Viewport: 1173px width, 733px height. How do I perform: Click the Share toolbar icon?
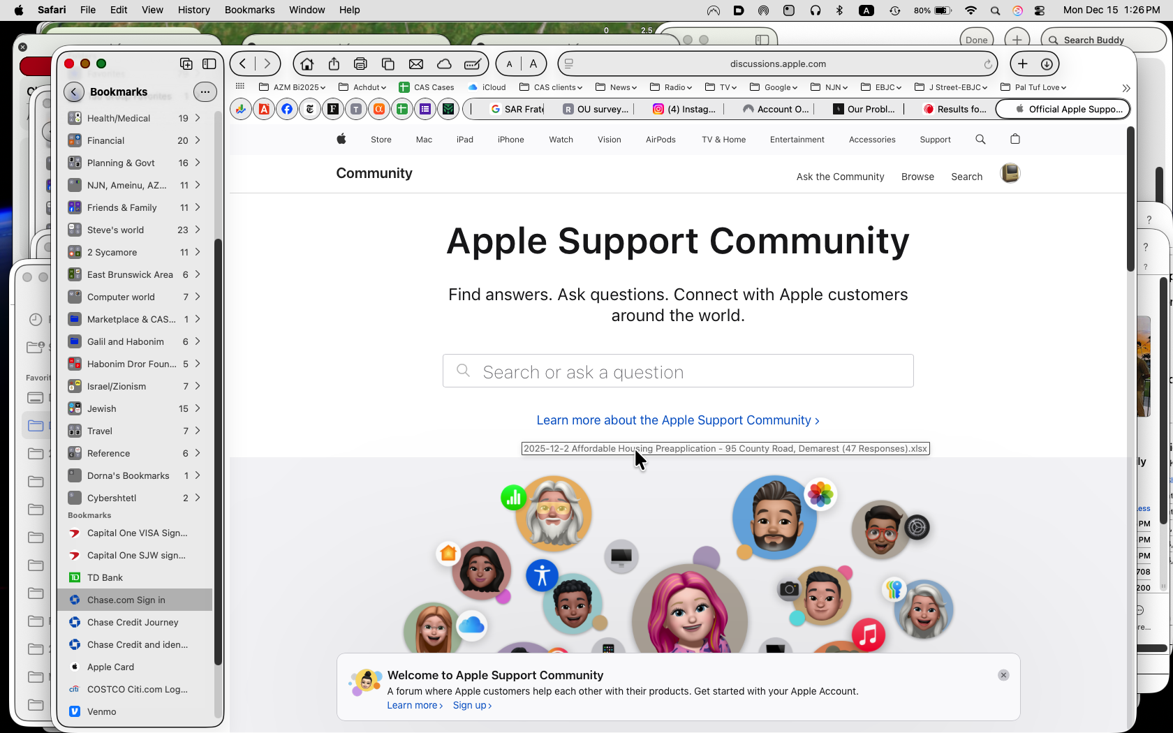click(334, 64)
